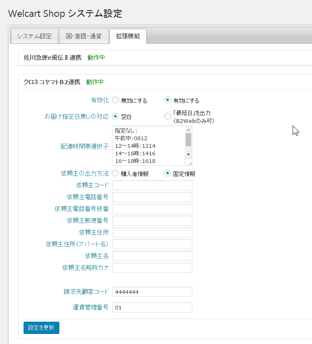Expand the 佐川急便e飛伝Ⅱ連携 section header

click(x=165, y=58)
